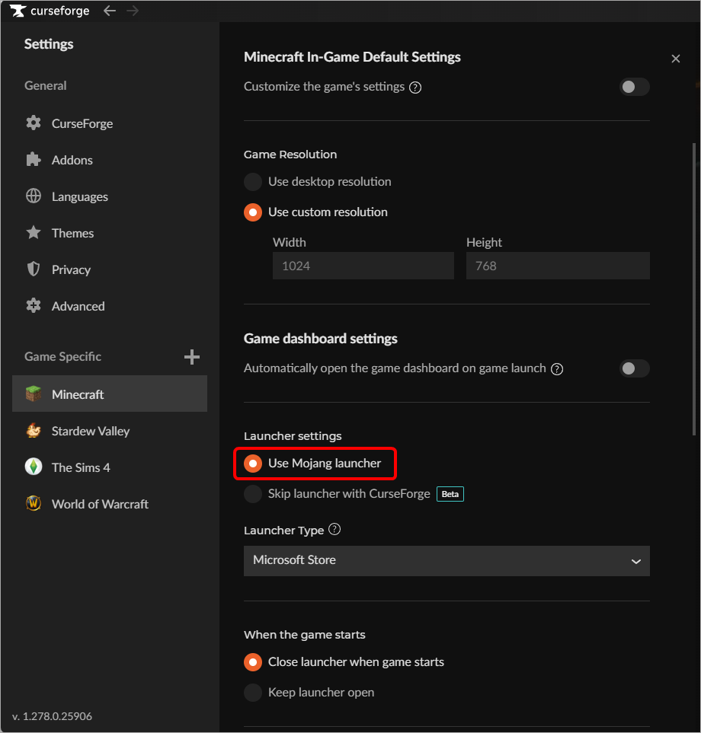Click the Privacy shield icon
Image resolution: width=701 pixels, height=733 pixels.
coord(34,269)
